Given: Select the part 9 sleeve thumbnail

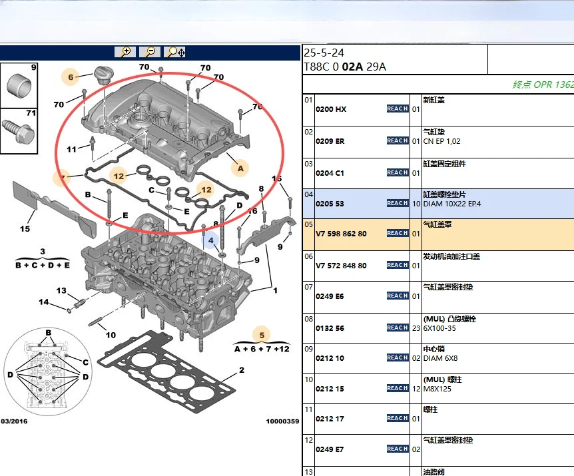Looking at the screenshot, I should click(19, 85).
